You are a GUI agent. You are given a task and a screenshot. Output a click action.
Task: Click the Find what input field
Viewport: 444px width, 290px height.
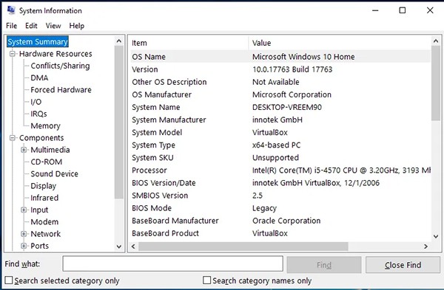[x=172, y=264]
